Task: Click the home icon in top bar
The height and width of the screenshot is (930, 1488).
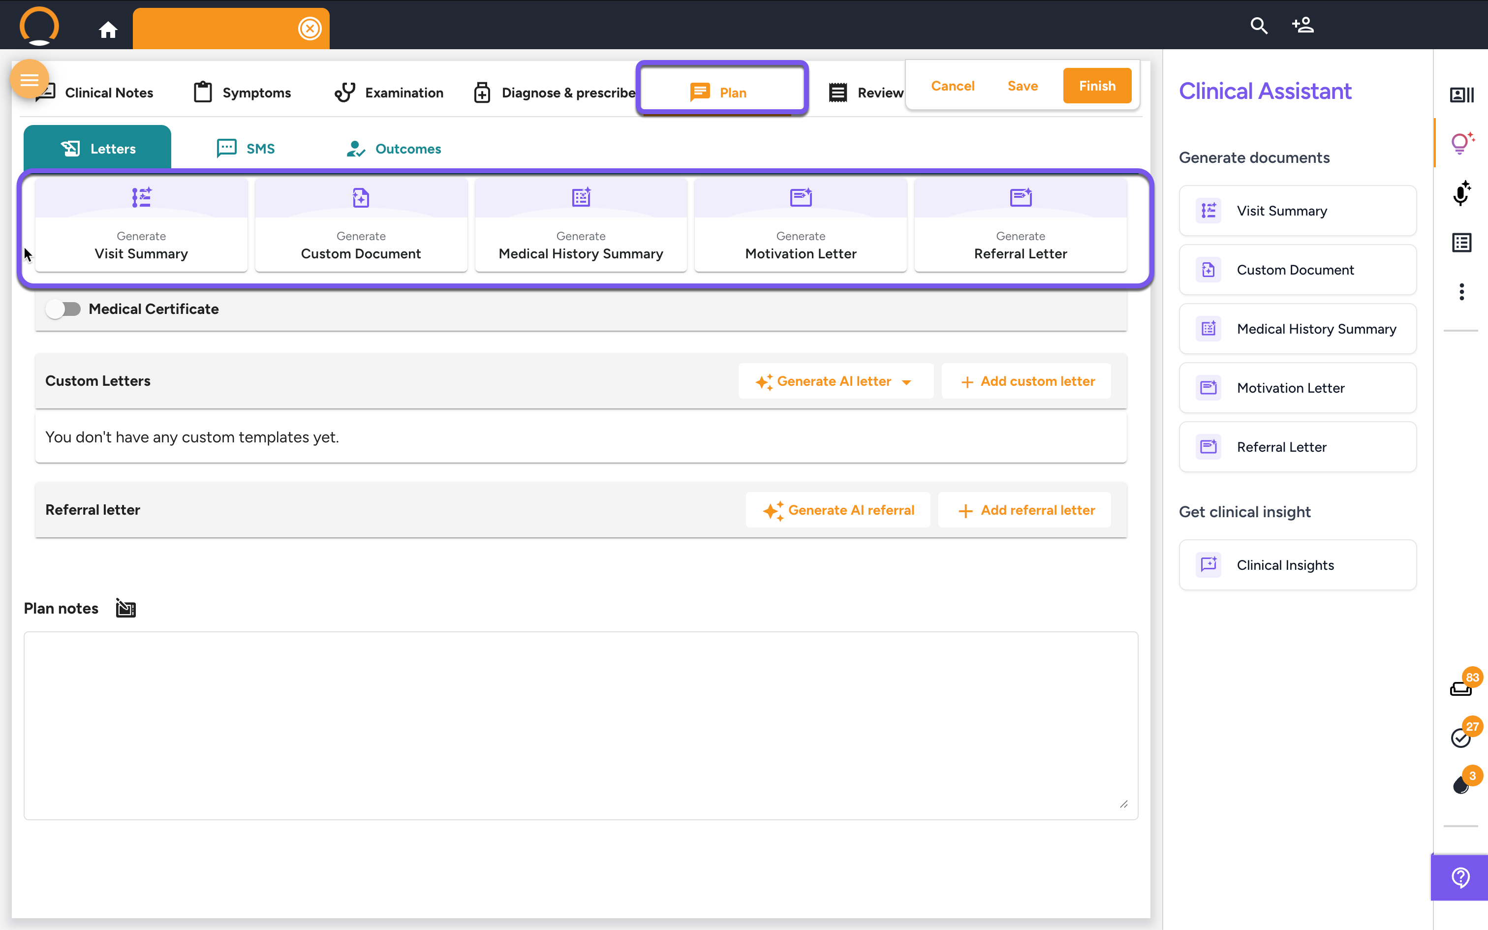Action: (x=108, y=29)
